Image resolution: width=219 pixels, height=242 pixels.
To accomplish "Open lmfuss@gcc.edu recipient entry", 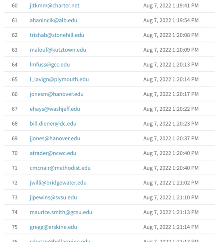I will point(50,65).
